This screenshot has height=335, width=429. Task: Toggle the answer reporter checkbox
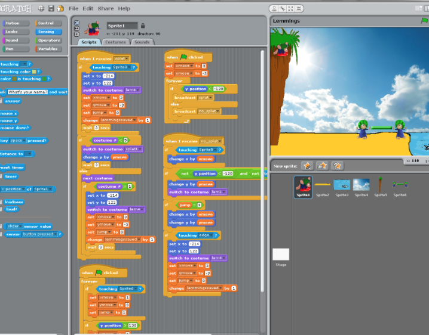[x=1, y=101]
